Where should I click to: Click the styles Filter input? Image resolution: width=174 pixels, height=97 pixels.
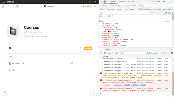click(x=124, y=13)
